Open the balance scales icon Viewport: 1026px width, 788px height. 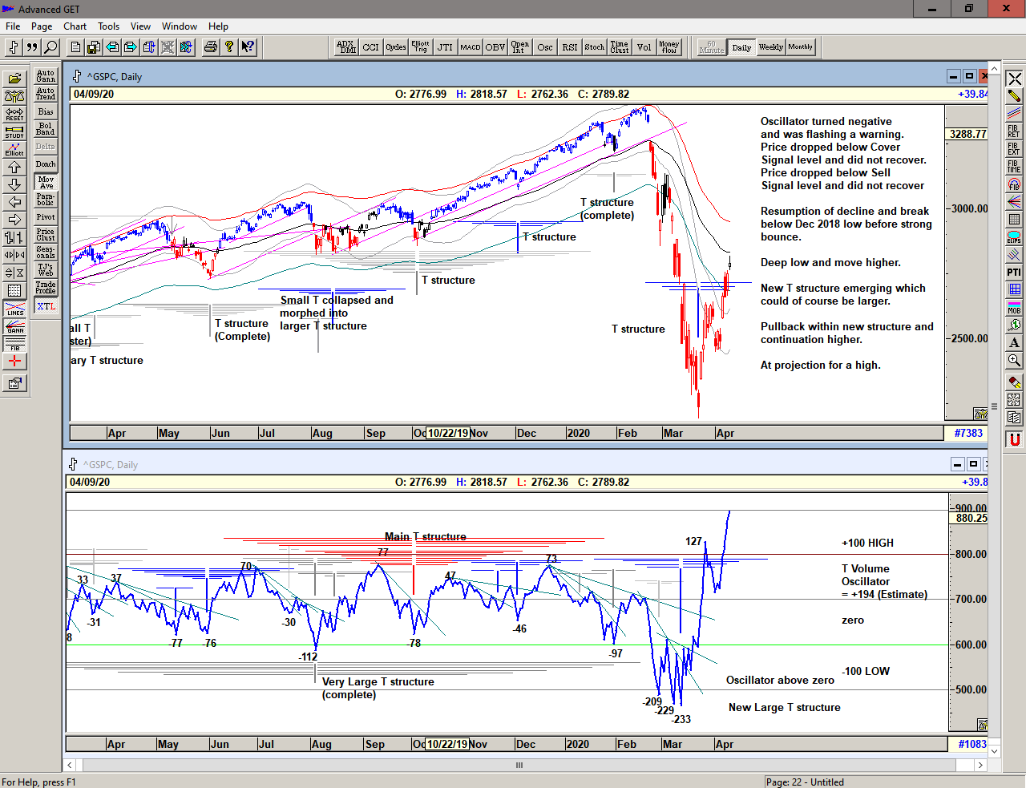click(x=14, y=96)
